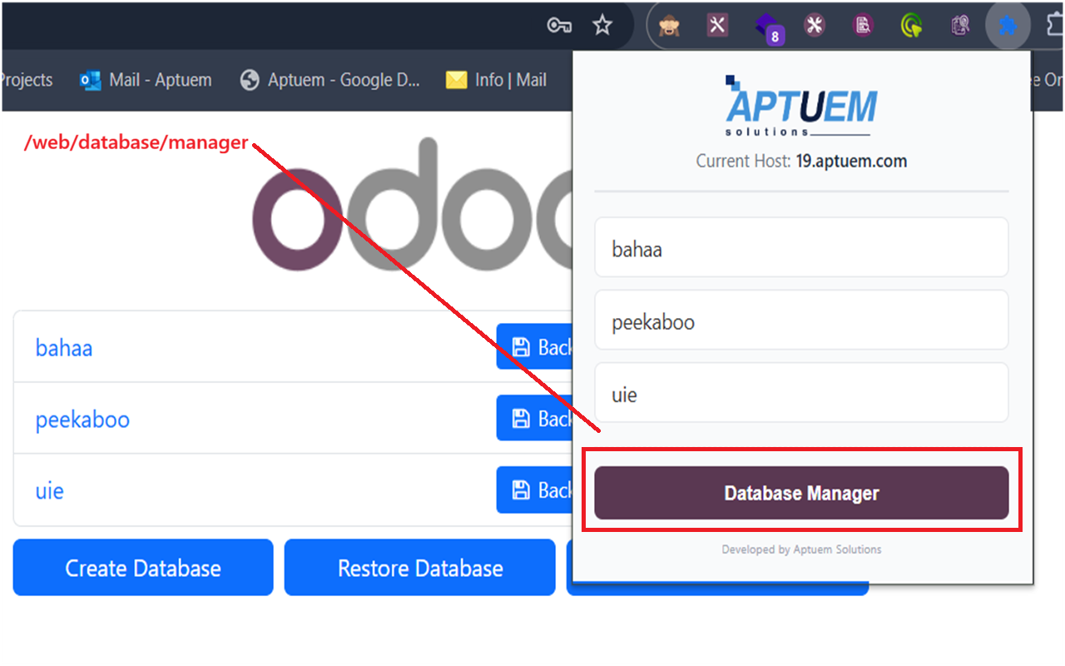The height and width of the screenshot is (666, 1065).
Task: Select bahaa in the Aptuem popup
Action: coord(801,248)
